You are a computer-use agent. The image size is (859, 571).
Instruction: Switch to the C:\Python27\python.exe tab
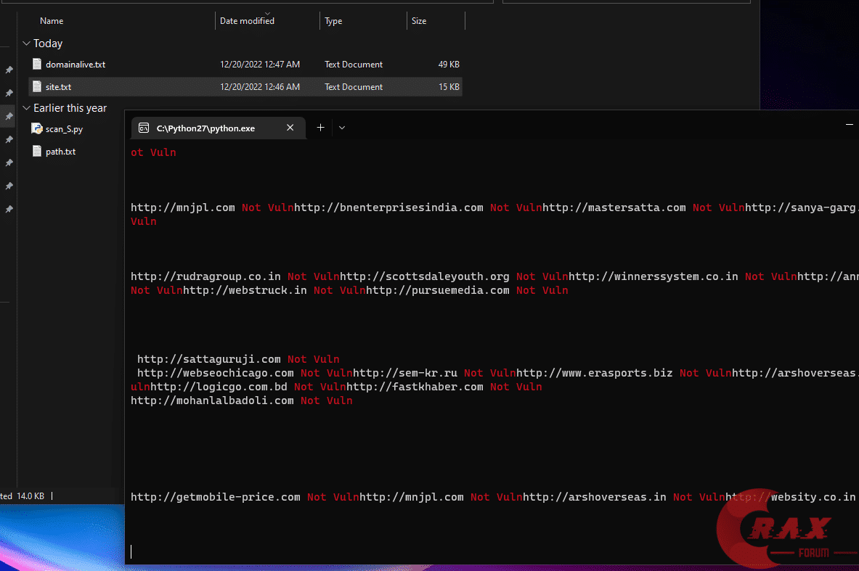[x=205, y=128]
